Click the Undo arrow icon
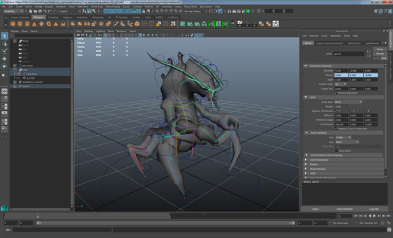Screen dimensions: 393x238 [45, 11]
